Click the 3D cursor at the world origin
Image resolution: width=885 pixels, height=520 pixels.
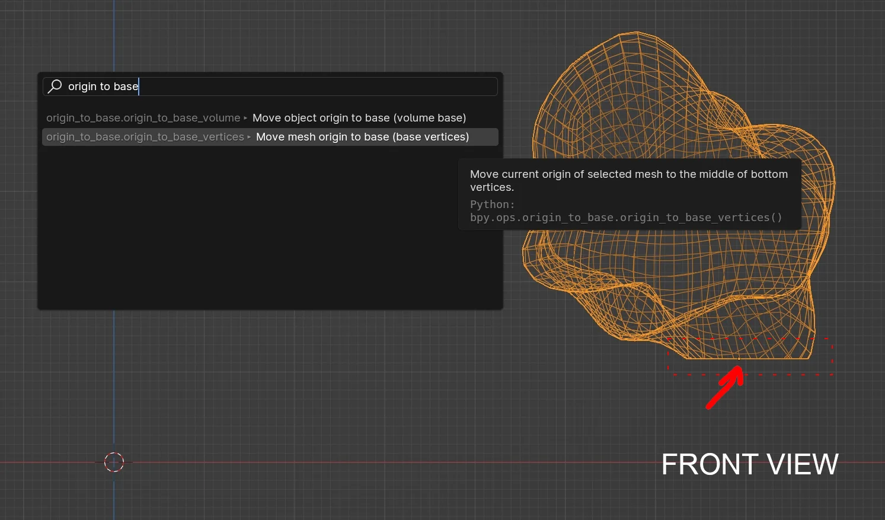tap(114, 462)
